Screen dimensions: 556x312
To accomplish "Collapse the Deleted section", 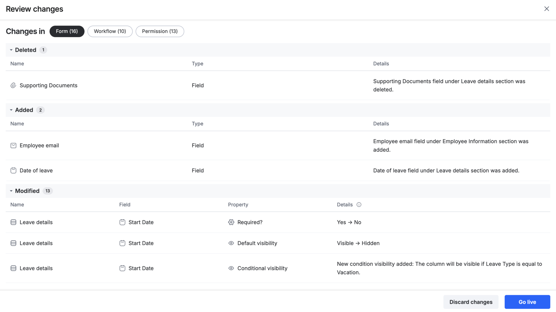I will coord(11,50).
